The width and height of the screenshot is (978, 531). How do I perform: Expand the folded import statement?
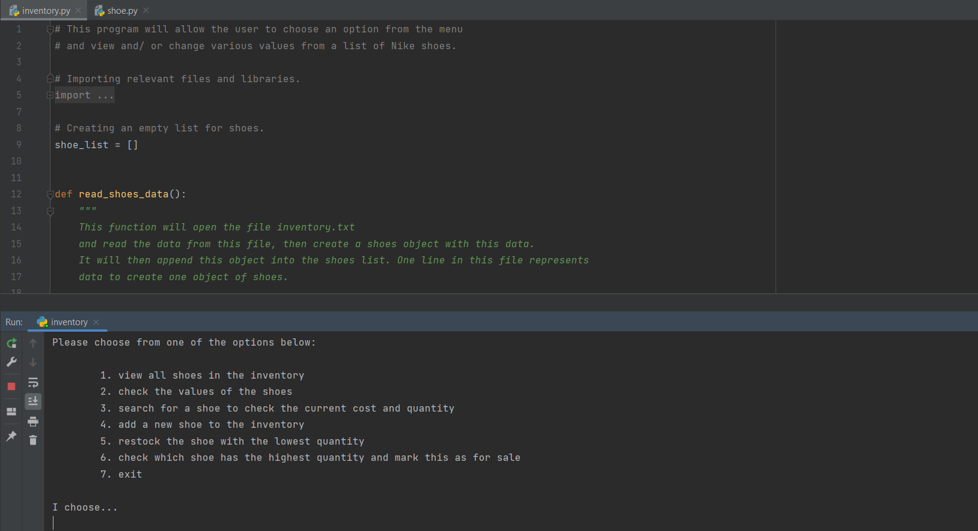[x=49, y=95]
